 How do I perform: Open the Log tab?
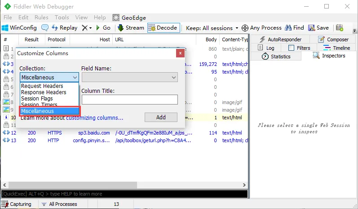point(266,48)
